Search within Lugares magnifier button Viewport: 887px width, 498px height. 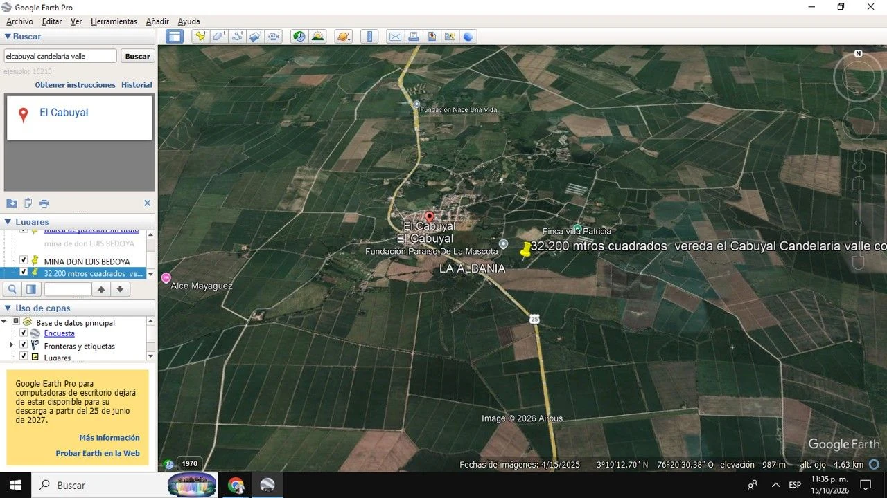[x=12, y=289]
